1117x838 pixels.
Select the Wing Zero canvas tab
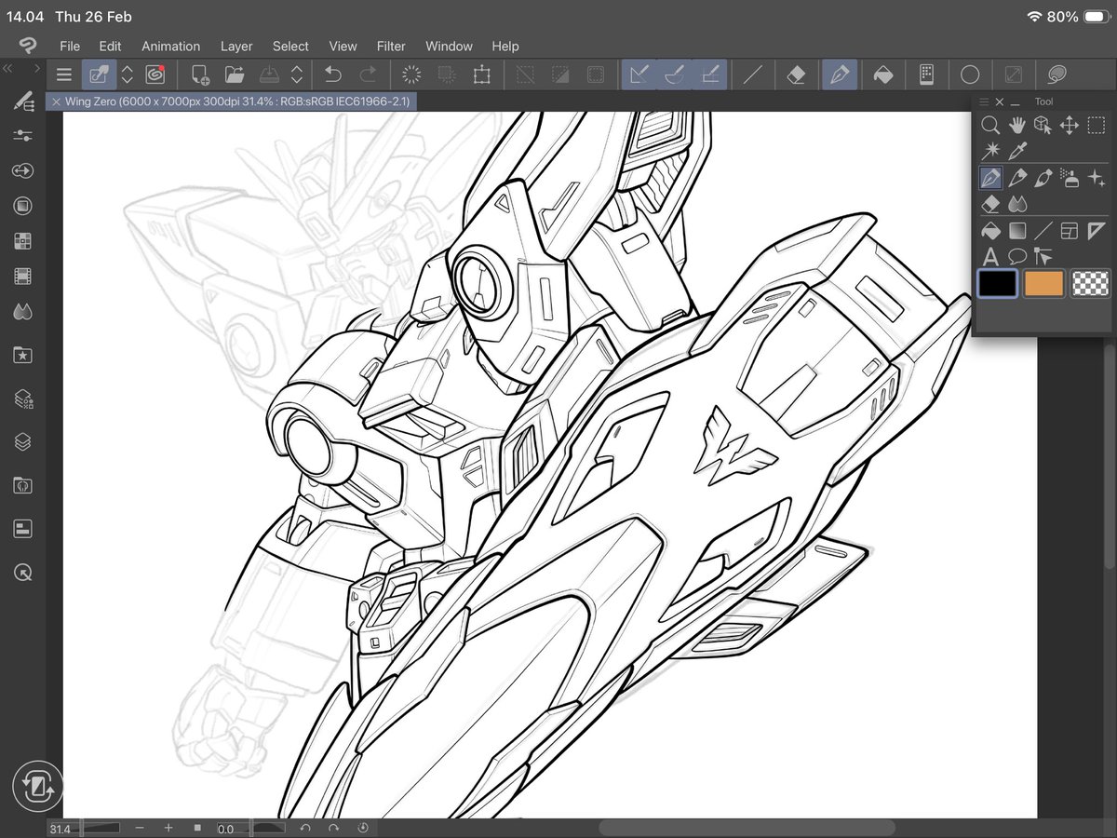pos(231,101)
